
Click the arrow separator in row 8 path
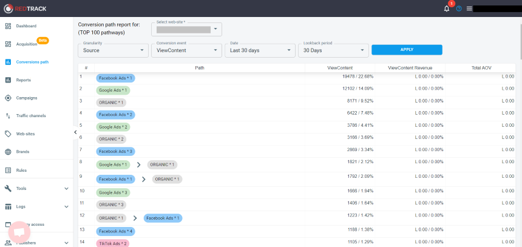139,165
